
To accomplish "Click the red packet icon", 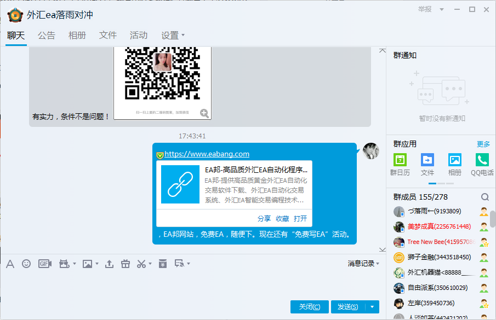I will pyautogui.click(x=163, y=264).
